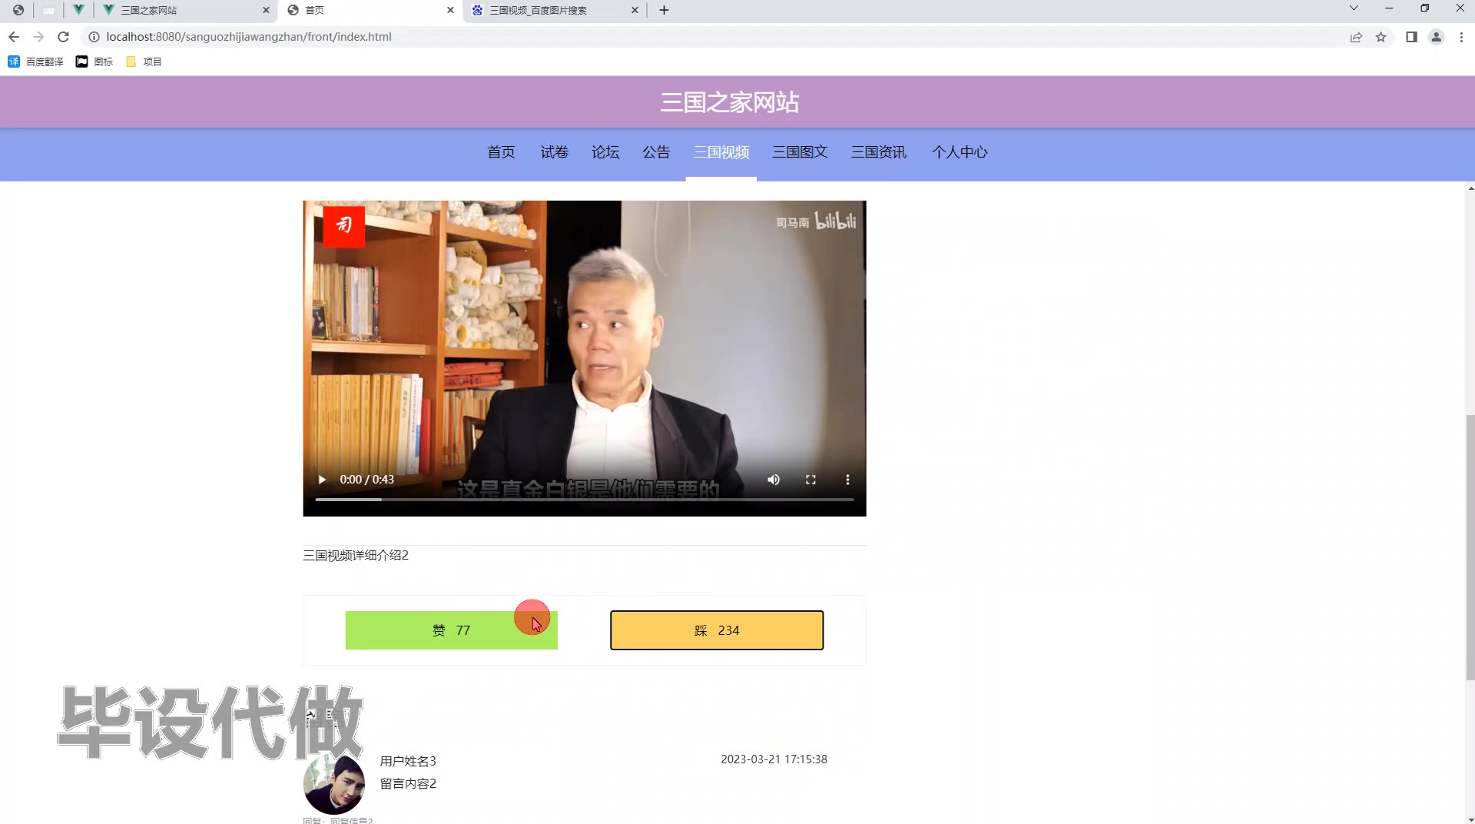The height and width of the screenshot is (824, 1475).
Task: Toggle the browser side panel icon
Action: [x=1411, y=37]
